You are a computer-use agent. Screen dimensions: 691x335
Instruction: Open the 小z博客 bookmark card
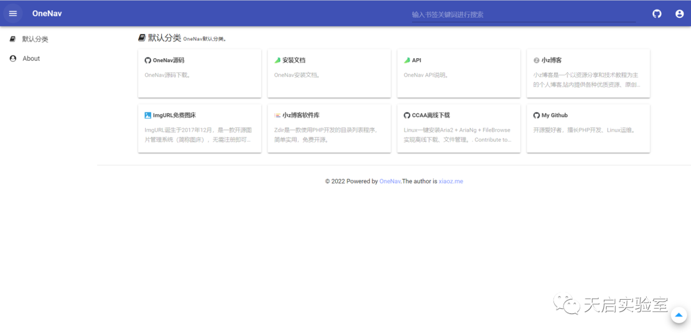(589, 74)
